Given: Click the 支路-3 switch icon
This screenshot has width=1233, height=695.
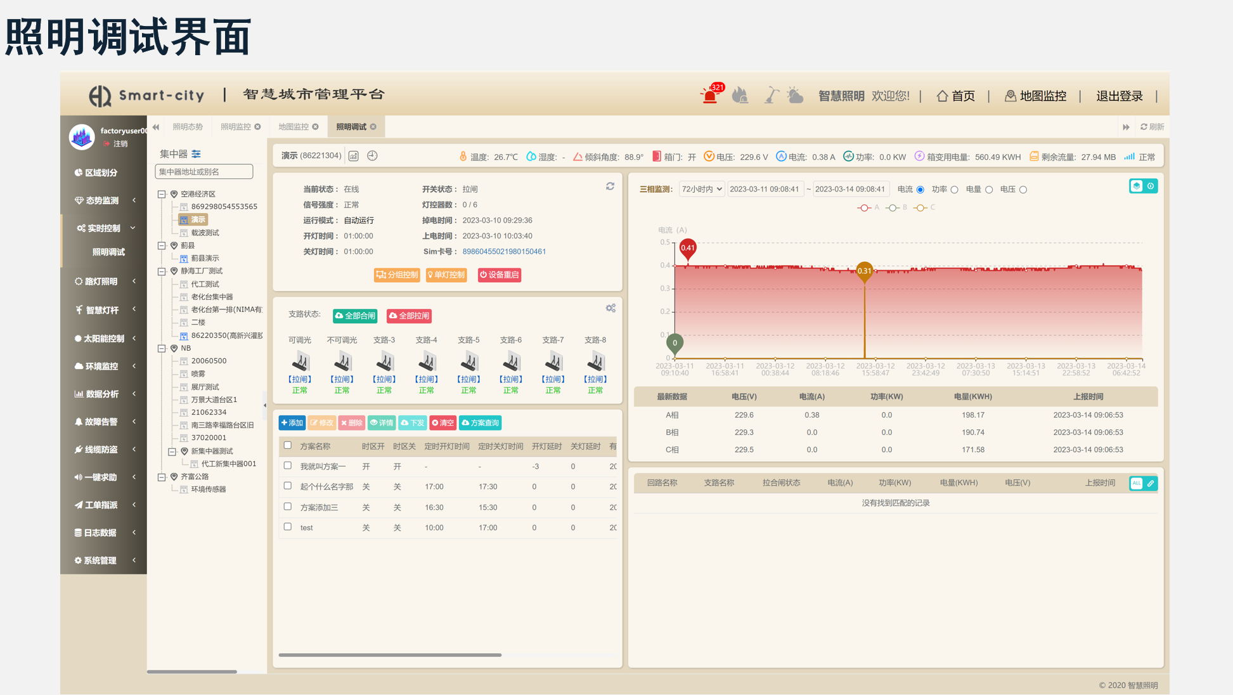Looking at the screenshot, I should (384, 362).
